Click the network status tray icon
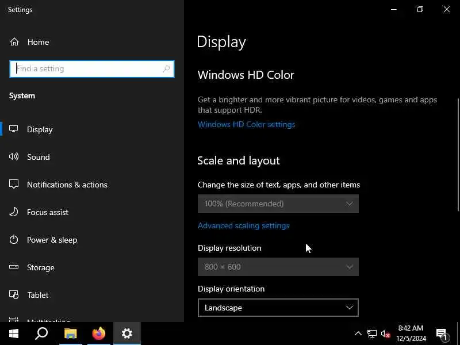The image size is (460, 345). [x=371, y=334]
